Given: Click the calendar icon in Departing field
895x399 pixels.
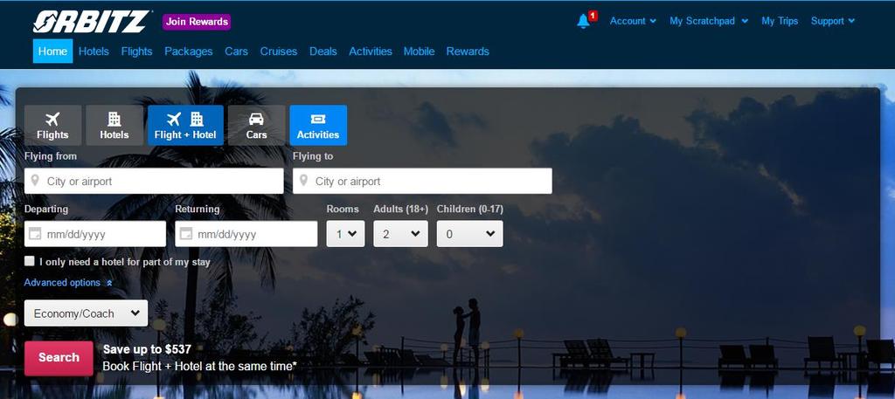Looking at the screenshot, I should 35,234.
